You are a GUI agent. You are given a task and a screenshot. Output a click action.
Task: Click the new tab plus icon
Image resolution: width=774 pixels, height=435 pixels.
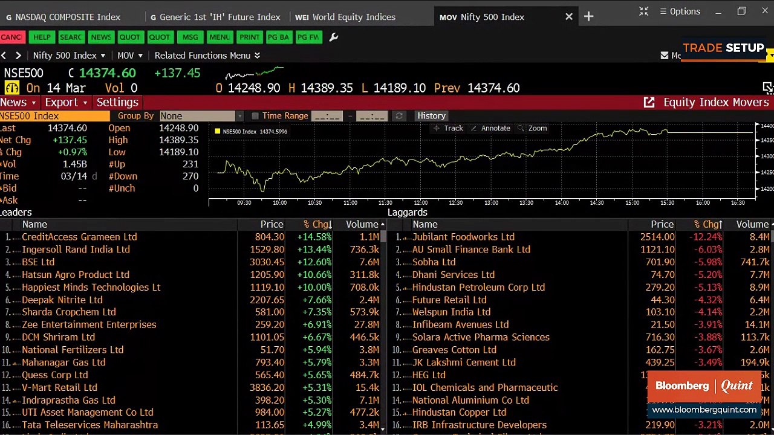[588, 17]
